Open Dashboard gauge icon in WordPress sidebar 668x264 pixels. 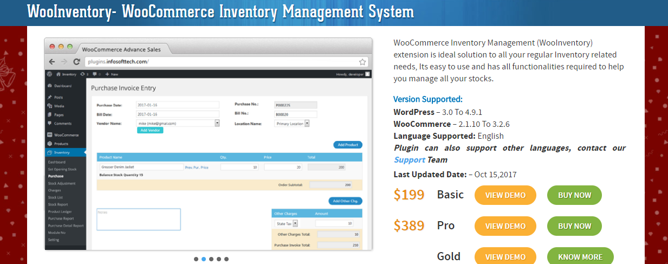click(x=50, y=86)
